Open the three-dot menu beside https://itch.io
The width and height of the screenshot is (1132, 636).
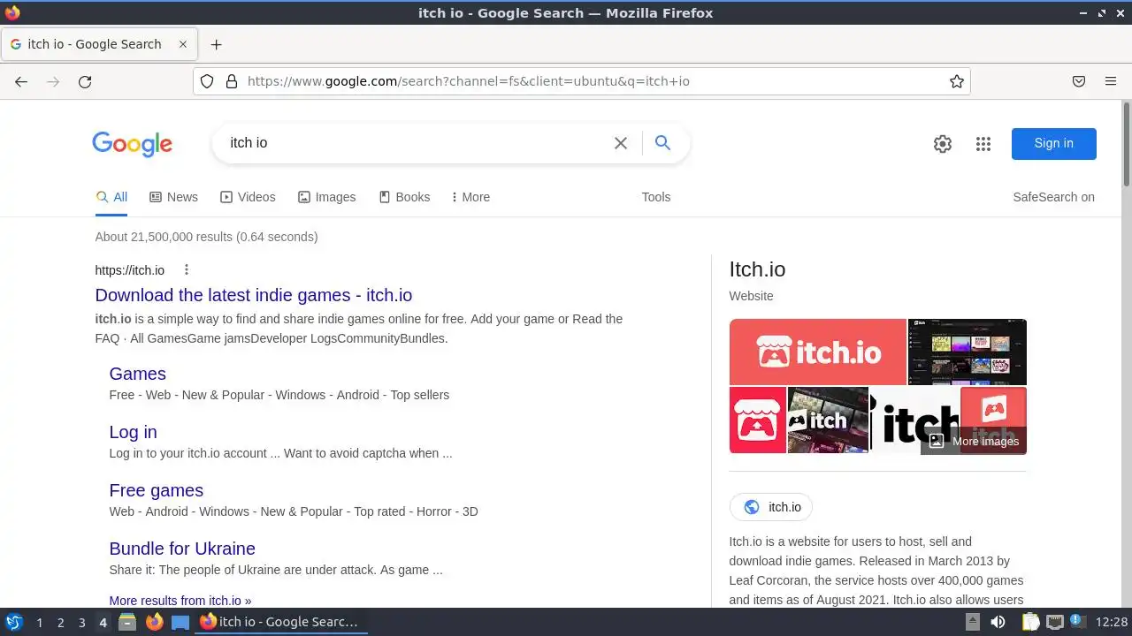point(186,270)
